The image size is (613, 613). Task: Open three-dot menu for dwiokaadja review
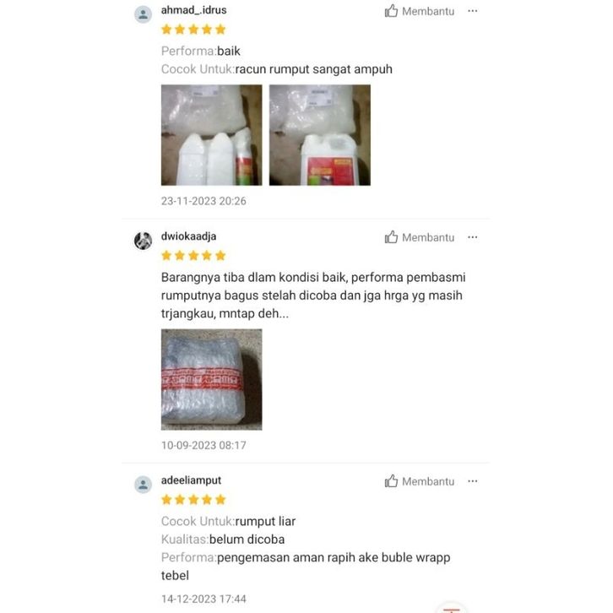pyautogui.click(x=472, y=237)
